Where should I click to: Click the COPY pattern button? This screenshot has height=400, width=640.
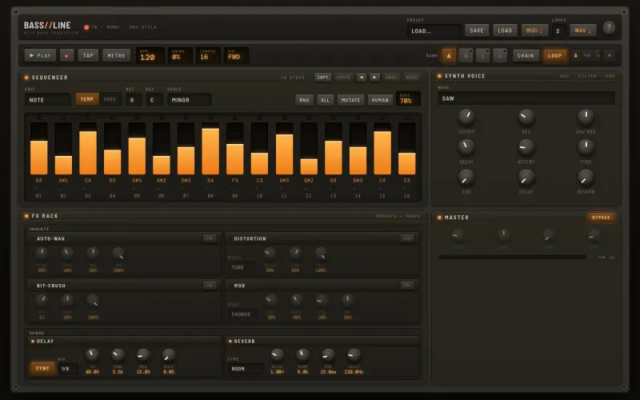322,77
